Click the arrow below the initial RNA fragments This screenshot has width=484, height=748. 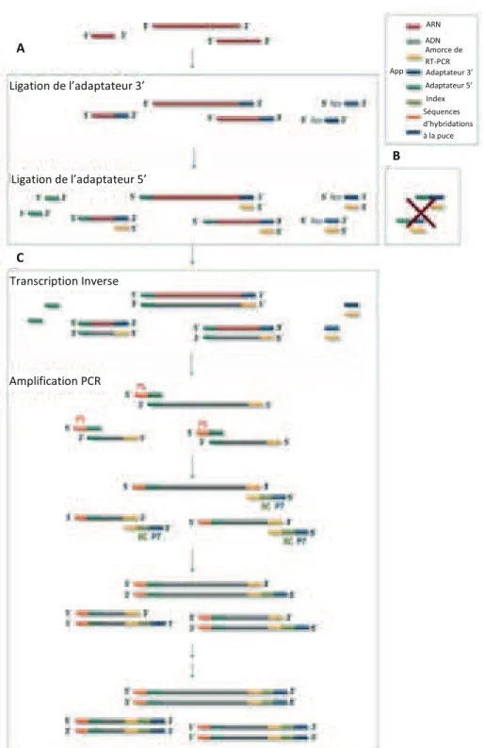pos(192,58)
